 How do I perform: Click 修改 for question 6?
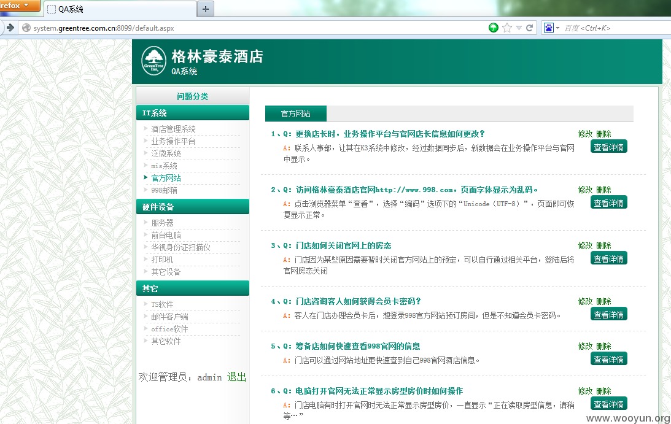tap(586, 391)
